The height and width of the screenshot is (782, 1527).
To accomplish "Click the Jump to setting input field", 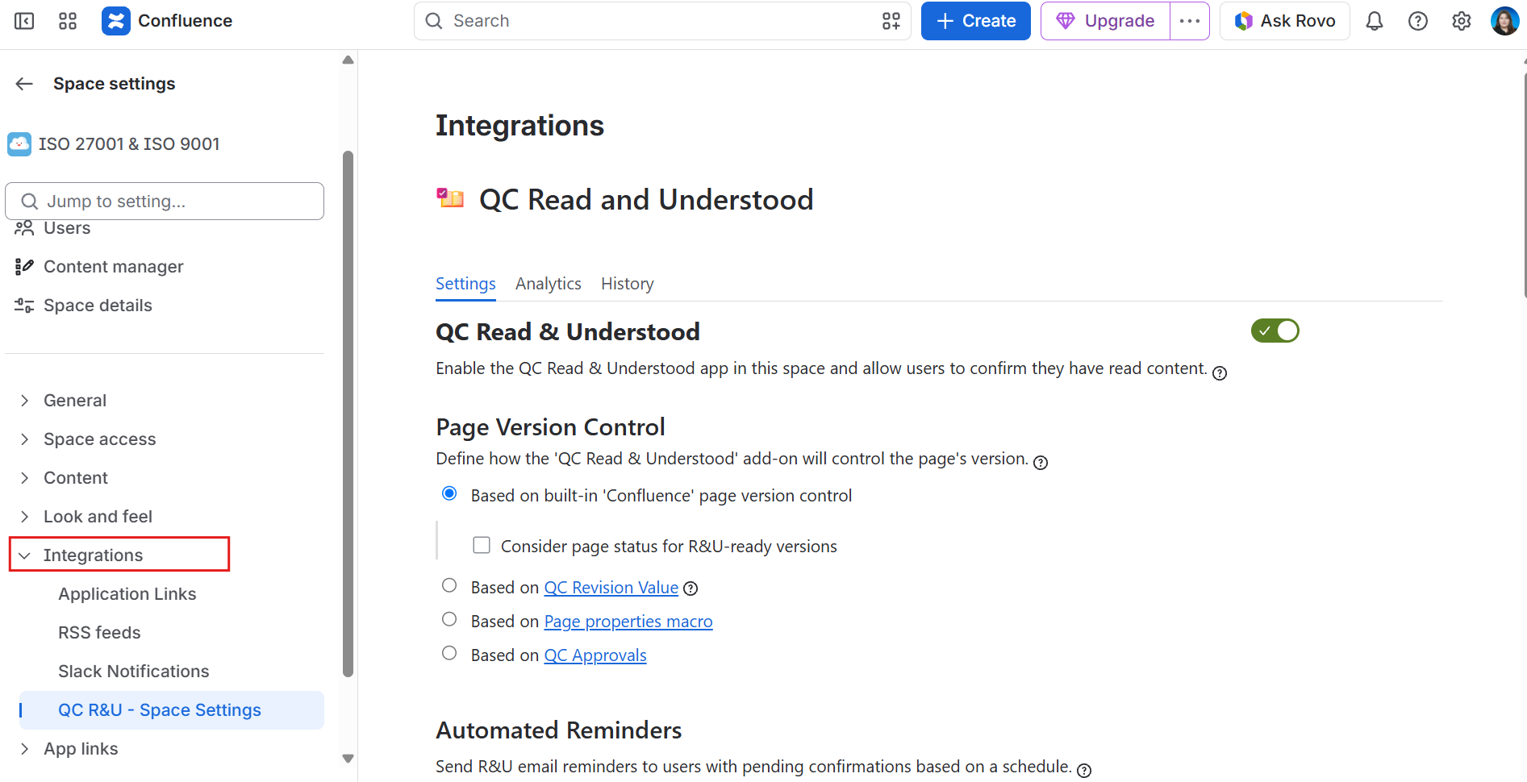I will tap(165, 201).
